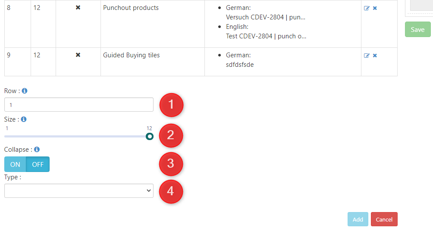The image size is (433, 228).
Task: Open the Type dropdown
Action: pyautogui.click(x=79, y=191)
